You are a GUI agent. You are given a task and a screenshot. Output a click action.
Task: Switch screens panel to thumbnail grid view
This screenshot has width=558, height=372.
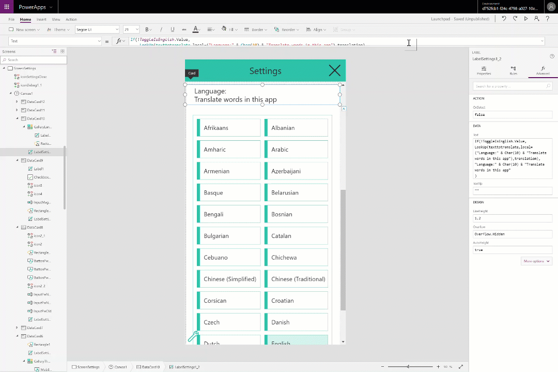coord(63,51)
